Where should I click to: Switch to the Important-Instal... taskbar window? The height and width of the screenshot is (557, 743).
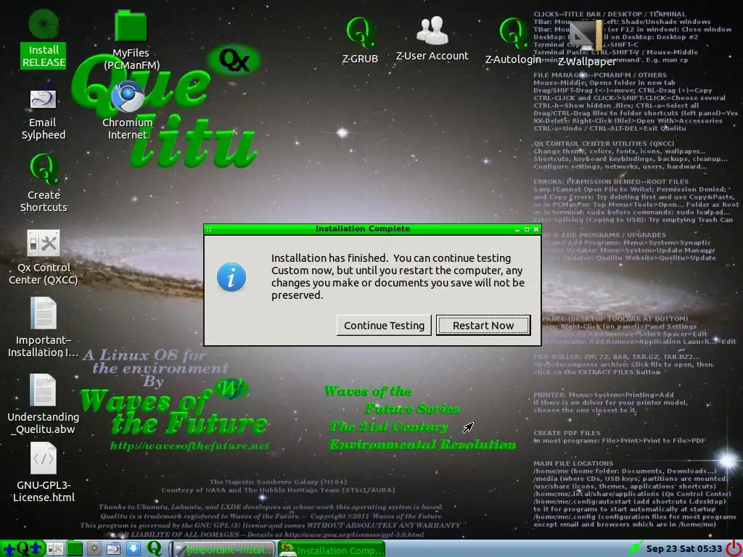[222, 550]
